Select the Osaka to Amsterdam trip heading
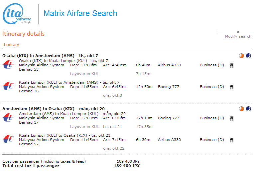Image resolution: width=254 pixels, height=171 pixels. pyautogui.click(x=50, y=56)
